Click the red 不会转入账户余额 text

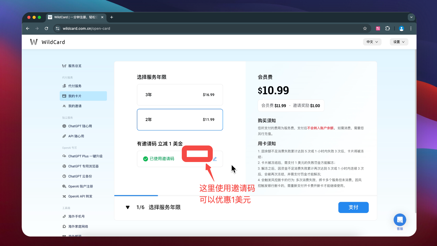coord(320,128)
